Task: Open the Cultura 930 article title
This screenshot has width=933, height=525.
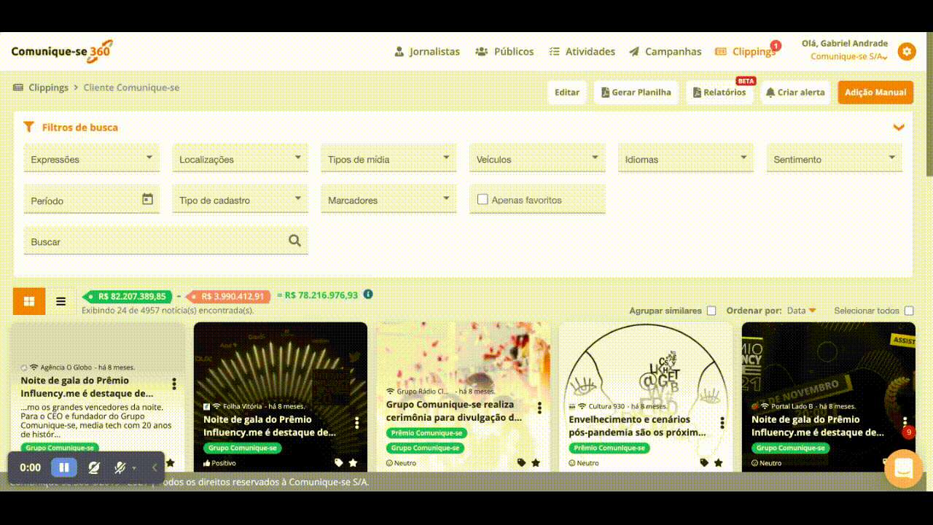Action: pyautogui.click(x=637, y=426)
